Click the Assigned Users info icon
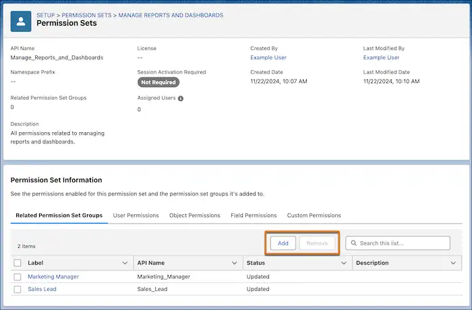 coord(181,98)
